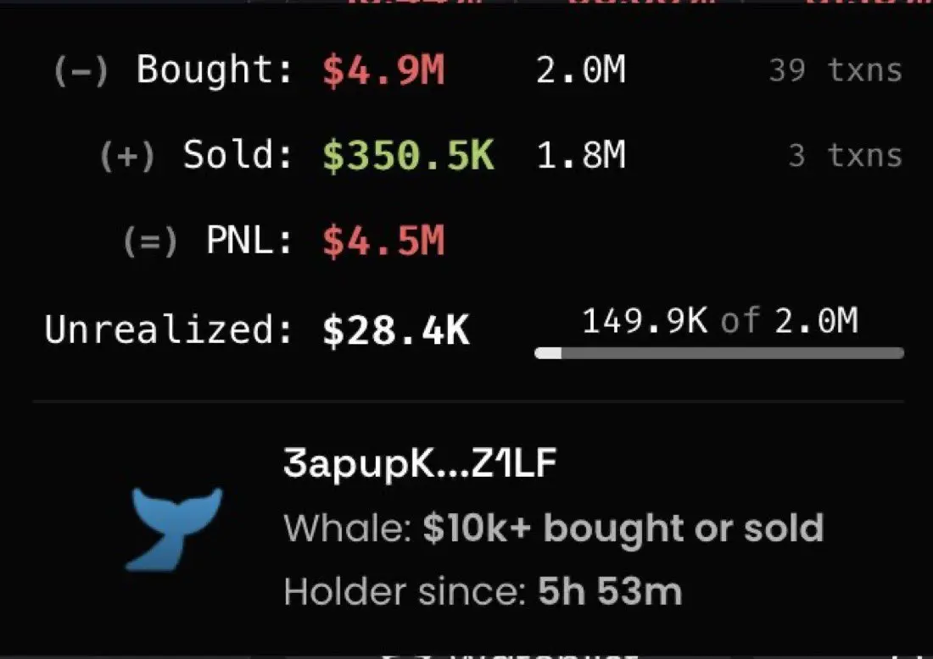
Task: Open the 39 txns buy count
Action: [x=835, y=70]
